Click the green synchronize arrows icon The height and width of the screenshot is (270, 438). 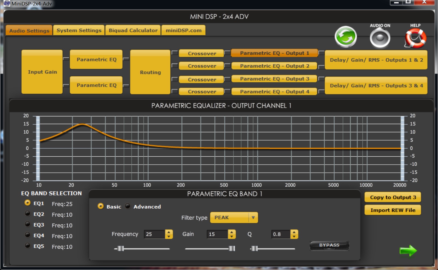coord(346,37)
